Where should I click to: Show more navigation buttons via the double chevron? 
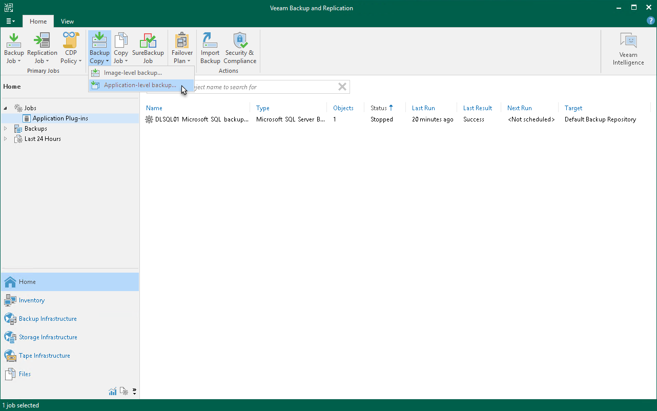134,392
